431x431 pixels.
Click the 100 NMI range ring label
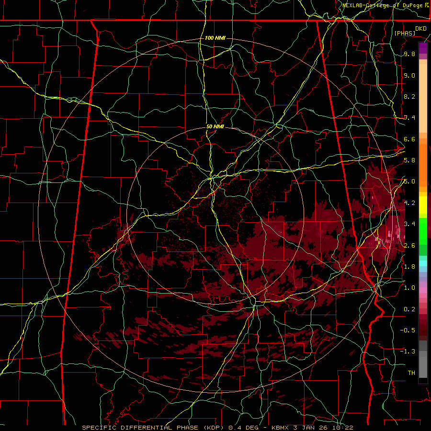pos(215,38)
